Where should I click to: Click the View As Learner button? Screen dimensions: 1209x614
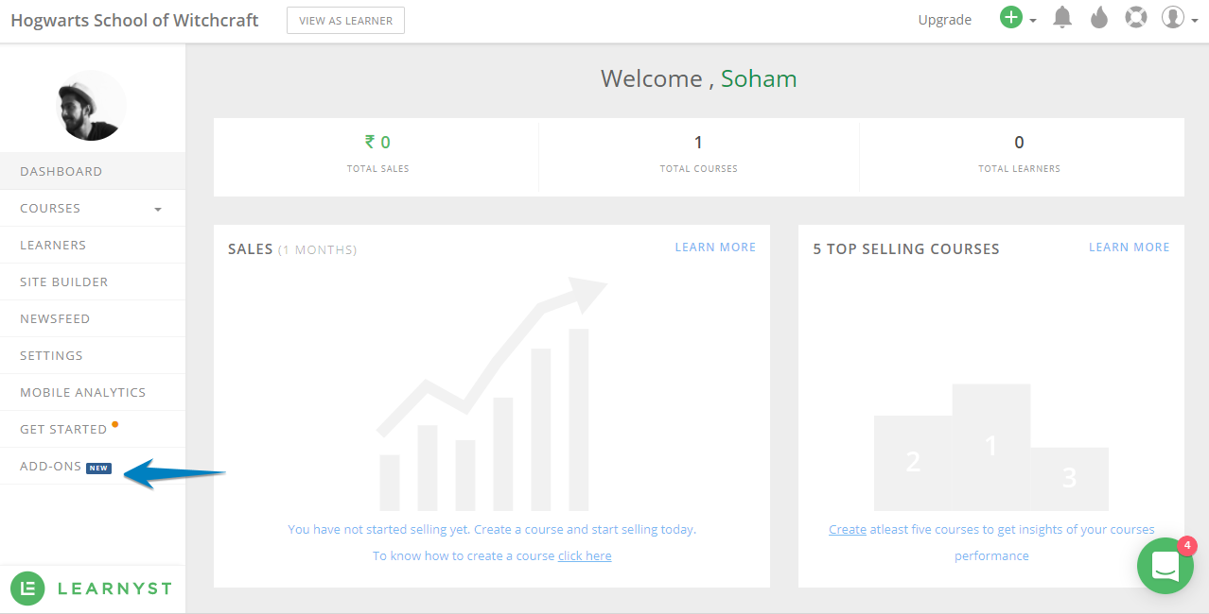pos(345,20)
